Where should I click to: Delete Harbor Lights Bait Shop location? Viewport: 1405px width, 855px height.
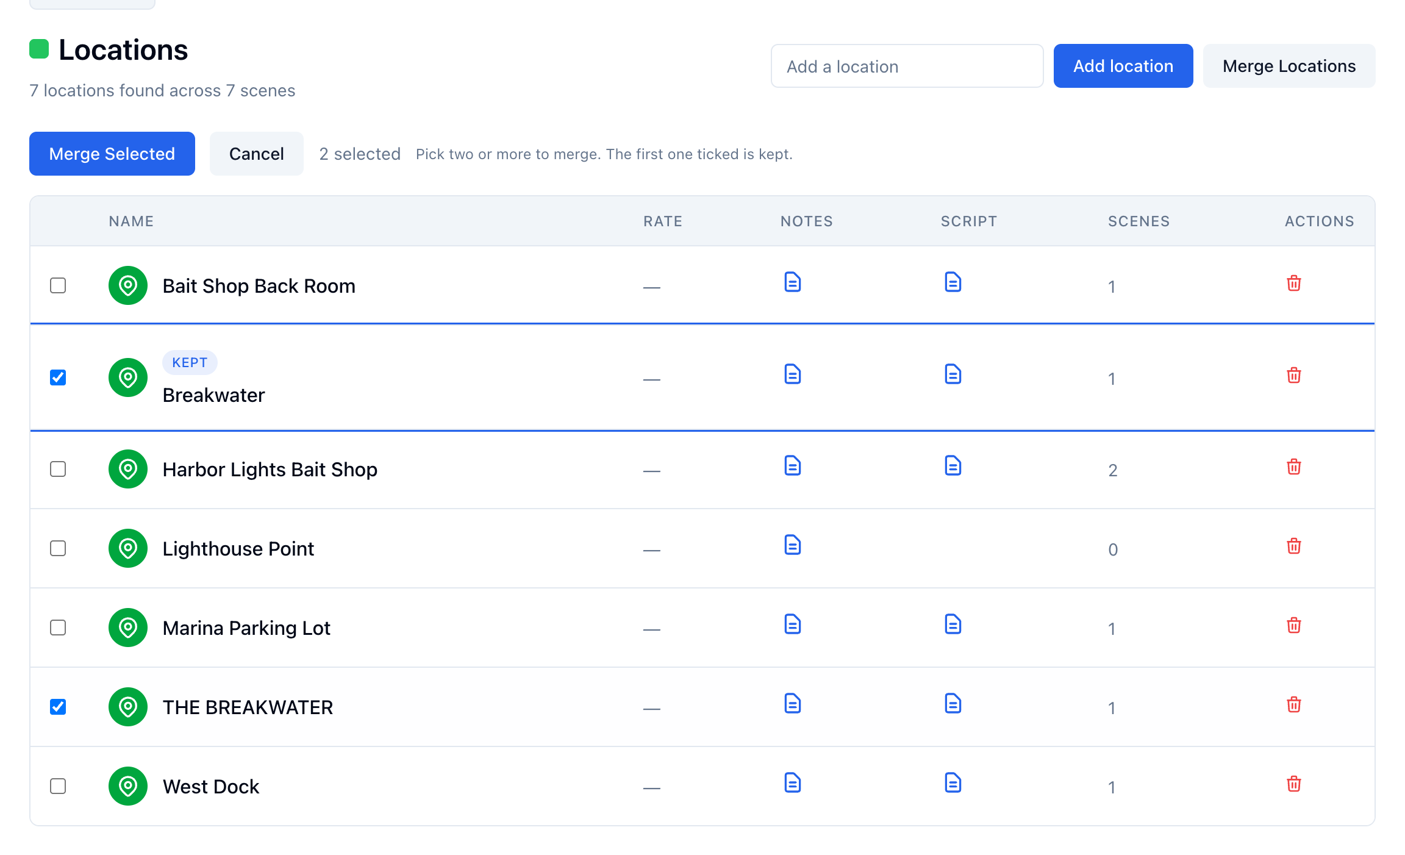[x=1293, y=467]
